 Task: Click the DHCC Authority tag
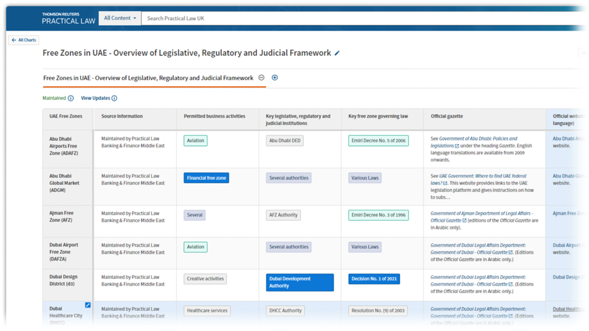point(285,311)
